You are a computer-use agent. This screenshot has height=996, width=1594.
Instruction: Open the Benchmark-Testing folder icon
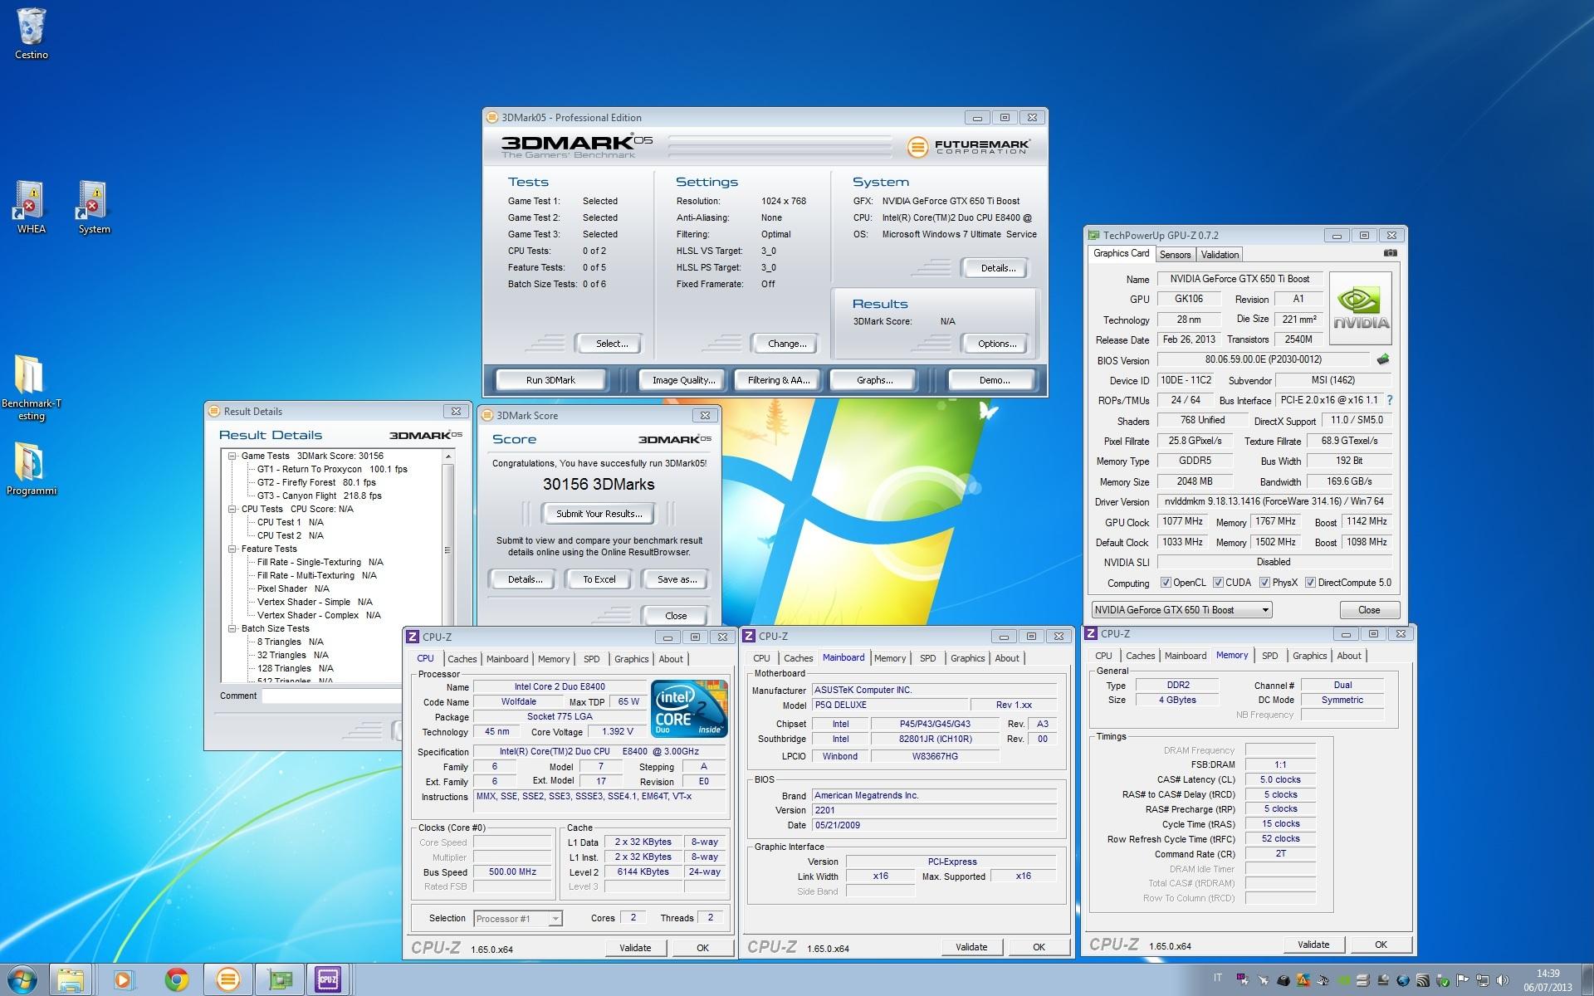coord(31,388)
